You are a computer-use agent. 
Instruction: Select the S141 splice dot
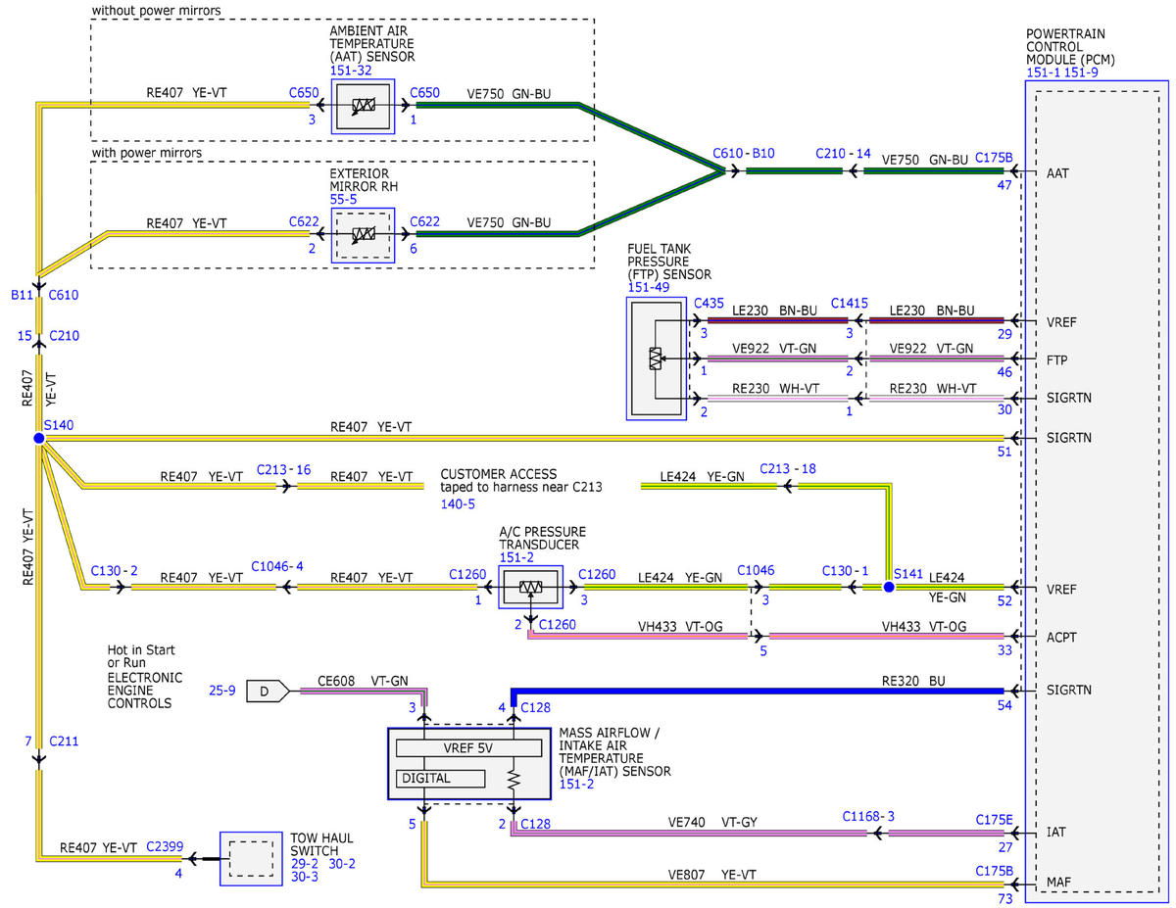click(888, 588)
